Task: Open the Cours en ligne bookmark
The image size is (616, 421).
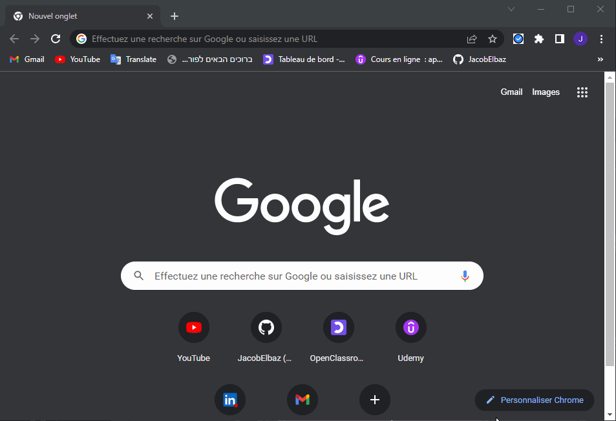Action: 399,59
